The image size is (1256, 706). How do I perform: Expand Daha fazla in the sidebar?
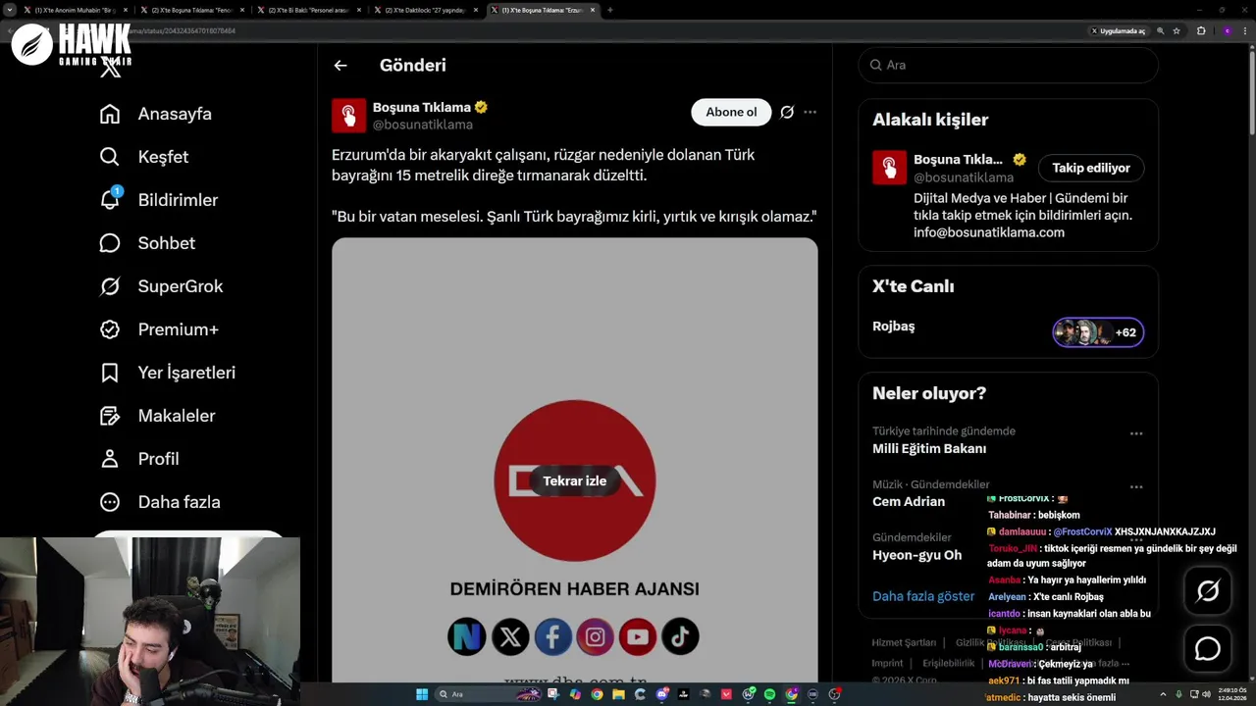(160, 502)
